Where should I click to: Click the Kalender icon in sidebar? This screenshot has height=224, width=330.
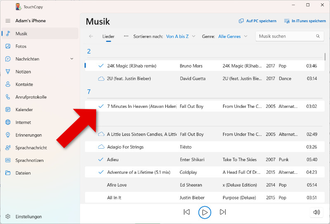[8, 110]
